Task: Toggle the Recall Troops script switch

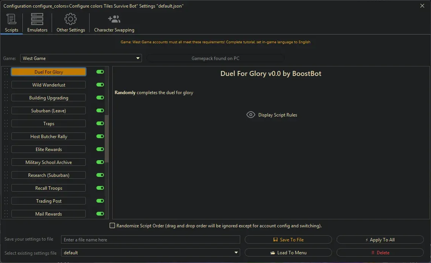Action: point(99,188)
